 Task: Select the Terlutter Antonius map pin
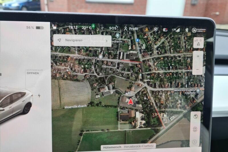pos(101,57)
